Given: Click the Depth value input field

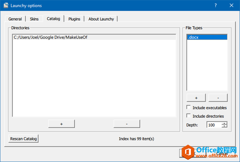Looking at the screenshot, I should 214,125.
